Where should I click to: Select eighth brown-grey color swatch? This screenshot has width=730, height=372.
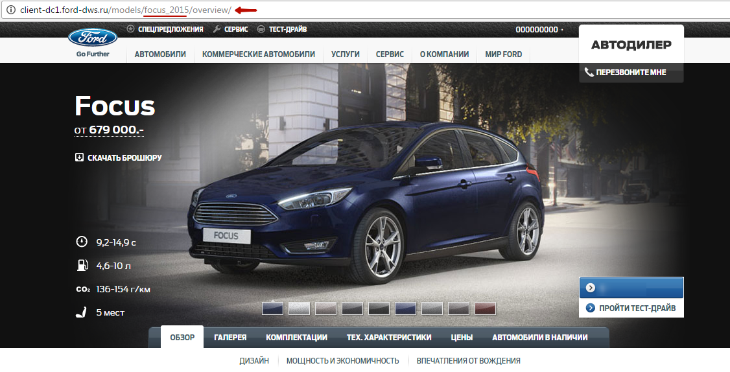(458, 308)
